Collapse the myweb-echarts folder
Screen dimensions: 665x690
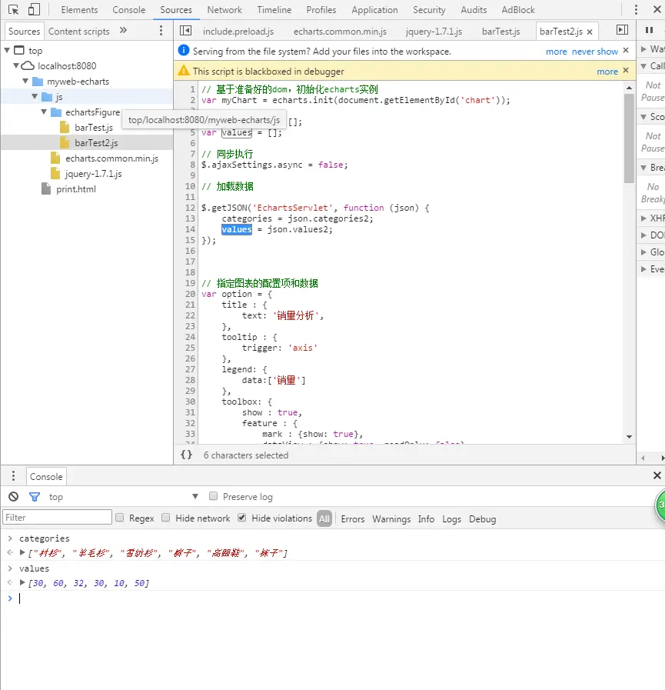point(25,81)
